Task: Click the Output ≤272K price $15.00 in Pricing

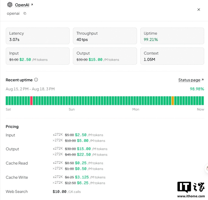Action: point(84,149)
